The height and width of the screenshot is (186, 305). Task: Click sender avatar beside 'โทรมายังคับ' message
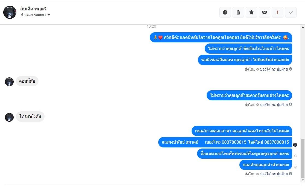point(9,117)
